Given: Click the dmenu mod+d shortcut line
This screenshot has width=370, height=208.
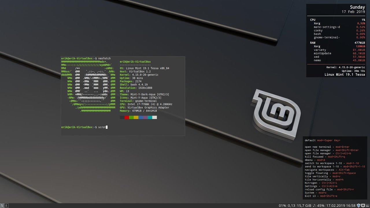Looking at the screenshot, I should coord(315,160).
